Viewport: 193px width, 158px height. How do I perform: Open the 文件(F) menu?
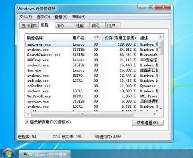[25, 17]
